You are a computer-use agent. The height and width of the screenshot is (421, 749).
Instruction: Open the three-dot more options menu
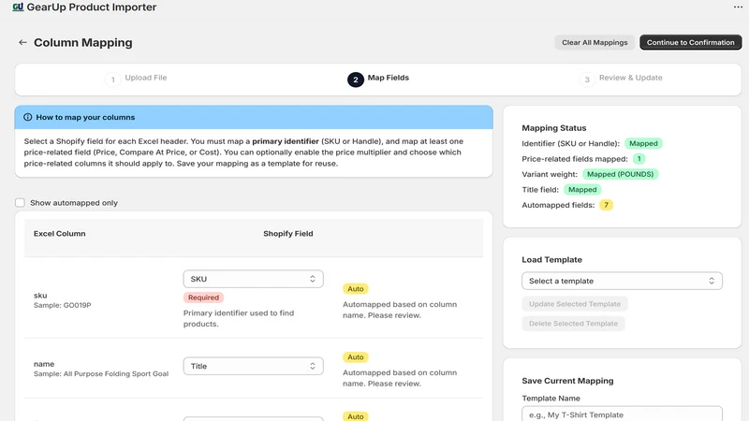coord(738,7)
